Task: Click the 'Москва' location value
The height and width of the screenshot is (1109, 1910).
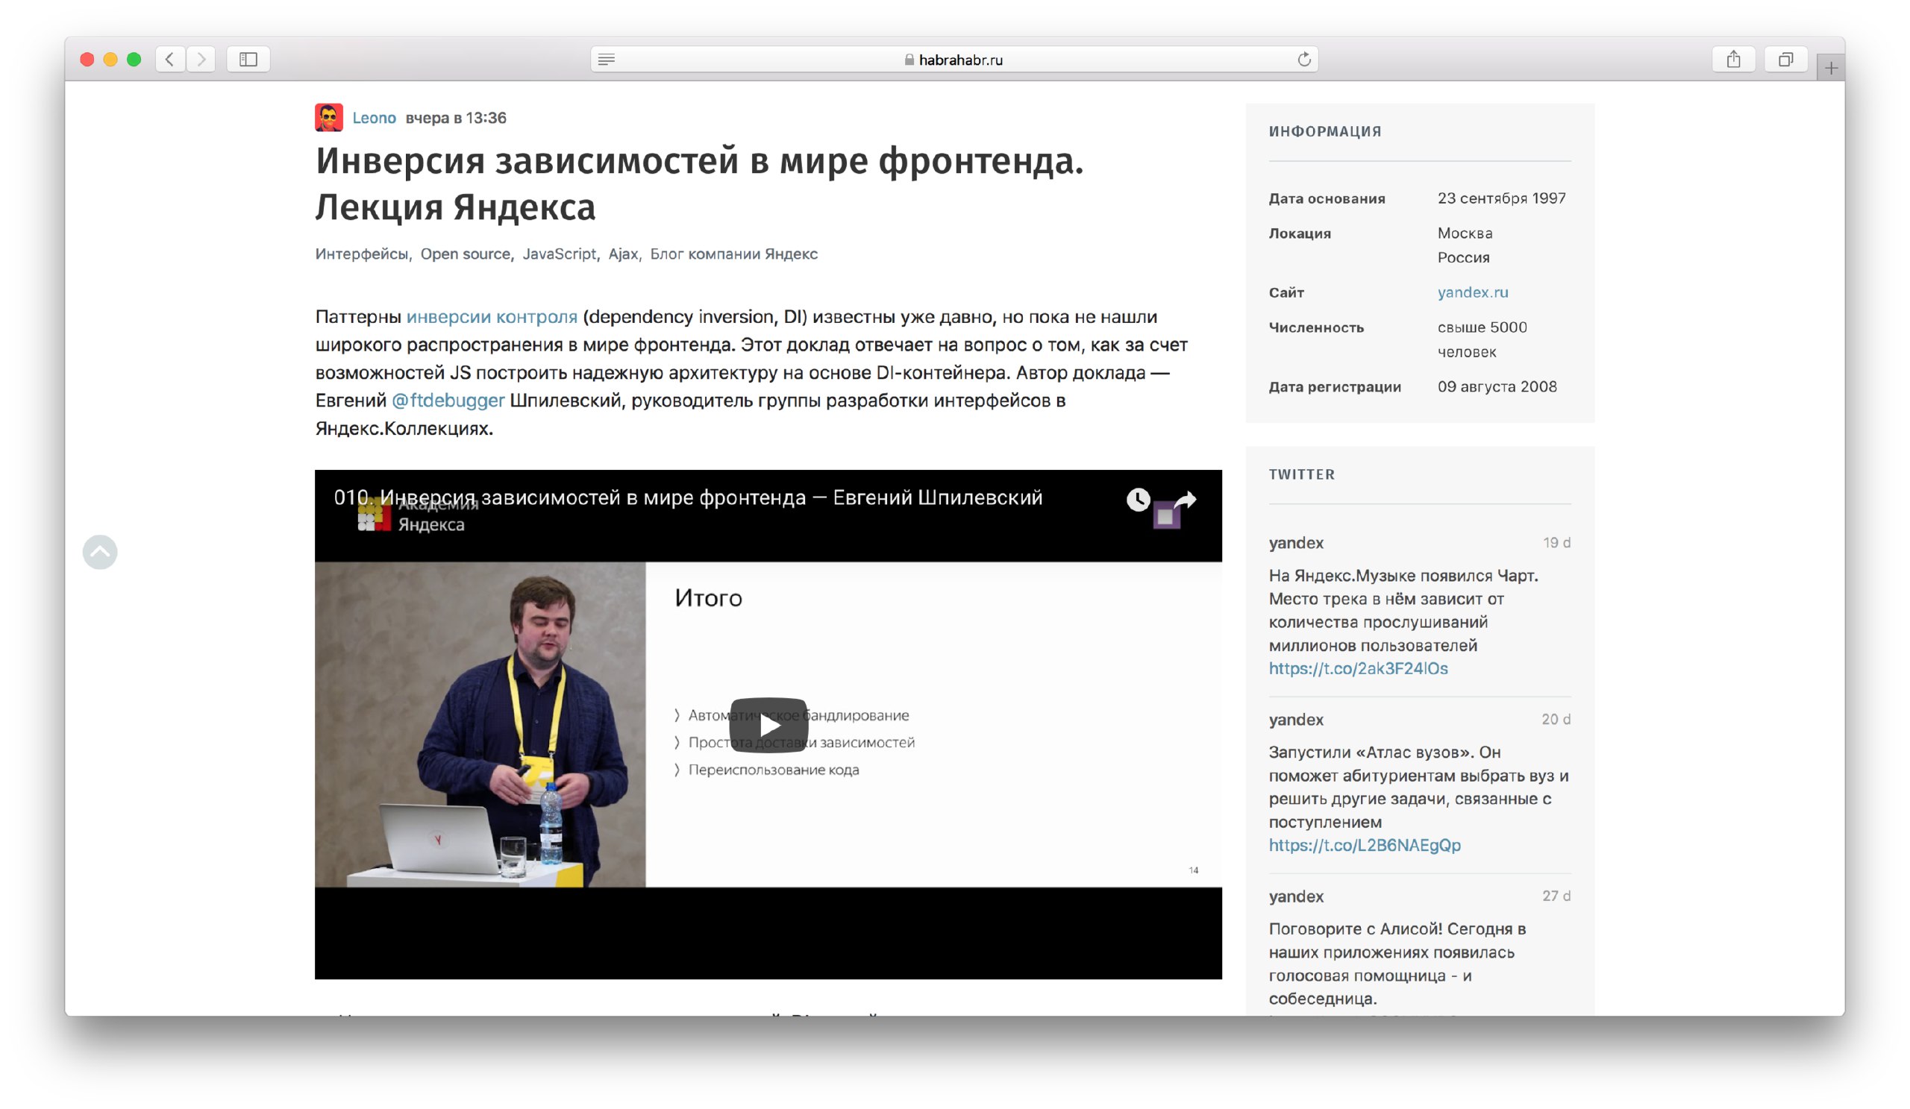Action: (x=1465, y=233)
